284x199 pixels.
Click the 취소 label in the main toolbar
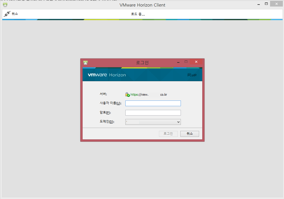pos(15,14)
